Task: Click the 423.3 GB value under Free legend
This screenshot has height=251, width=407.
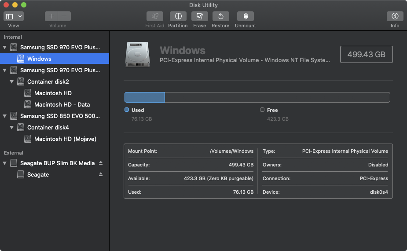Action: [278, 119]
